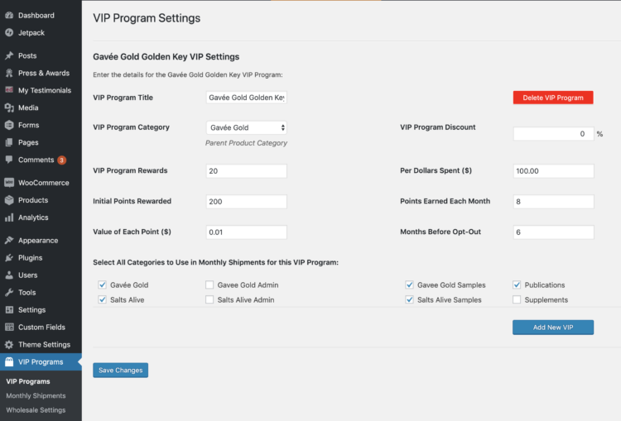The image size is (621, 421).
Task: Check the Supplements checkbox
Action: click(517, 300)
